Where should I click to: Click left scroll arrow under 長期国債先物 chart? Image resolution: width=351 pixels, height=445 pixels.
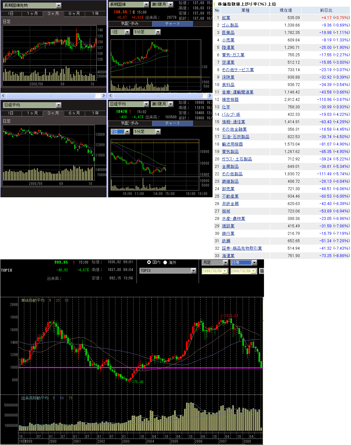[x=3, y=96]
